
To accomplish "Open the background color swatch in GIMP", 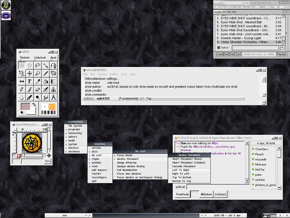I will tap(32, 112).
